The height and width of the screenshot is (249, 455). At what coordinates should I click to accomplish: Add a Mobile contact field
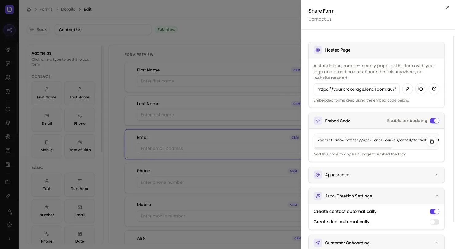(x=47, y=146)
